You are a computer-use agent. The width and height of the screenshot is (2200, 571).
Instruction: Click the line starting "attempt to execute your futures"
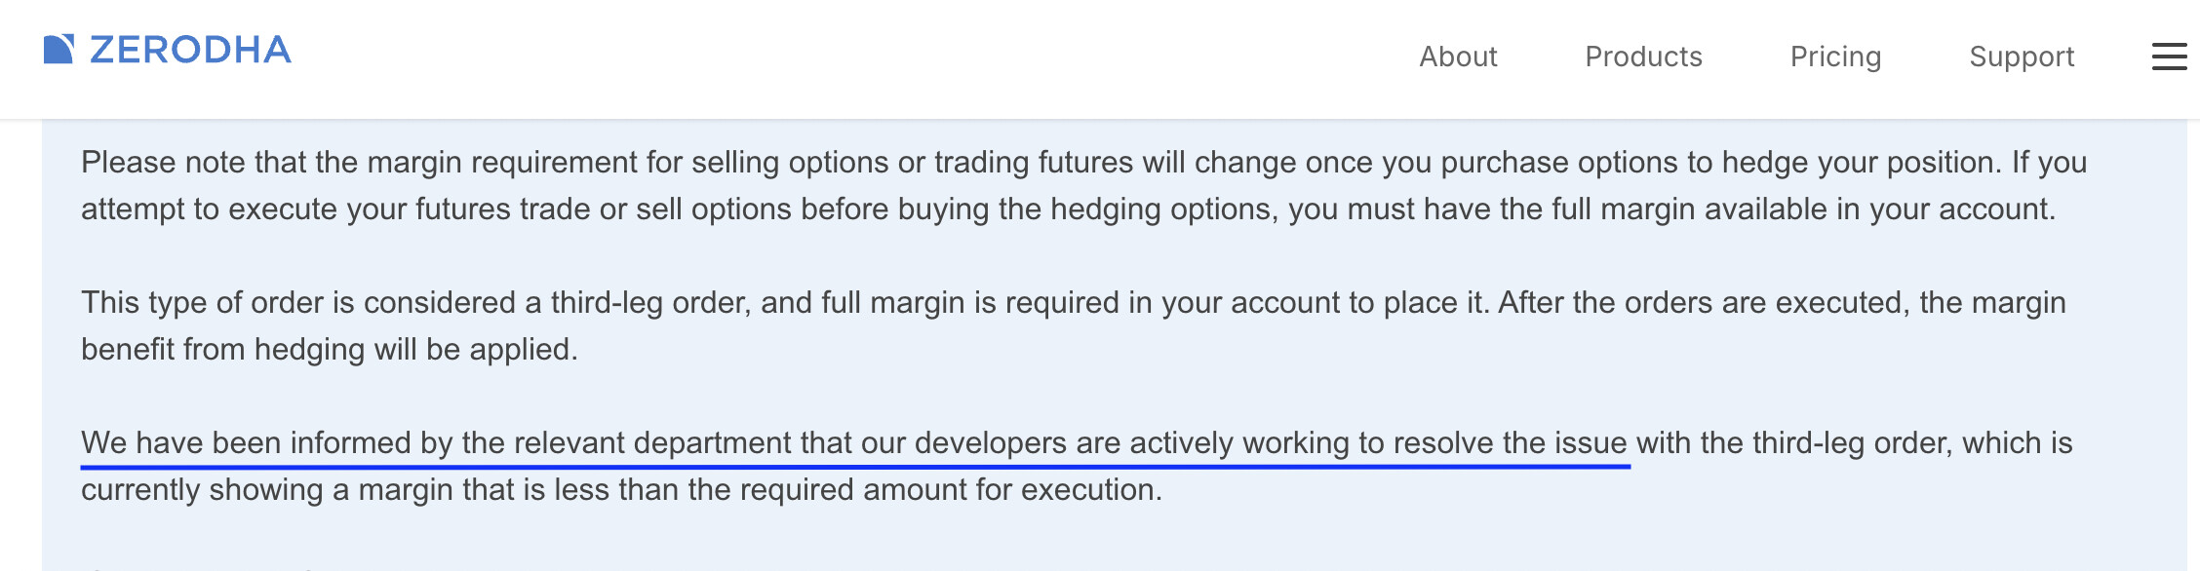click(x=1068, y=209)
